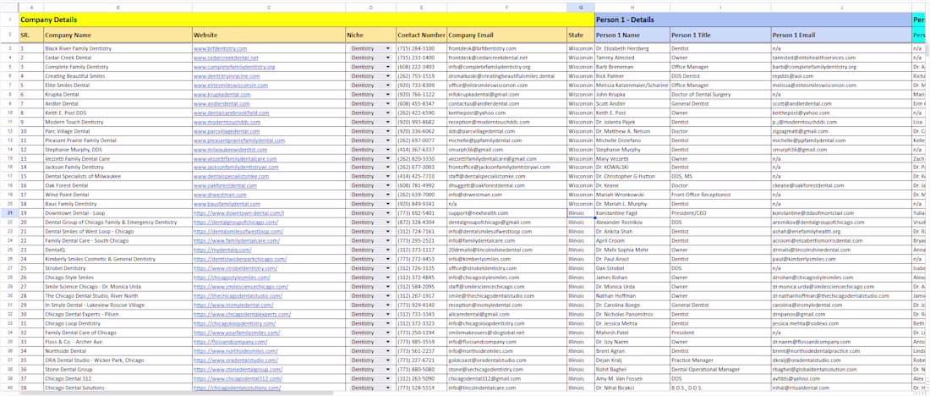Image resolution: width=930 pixels, height=396 pixels.
Task: Click the Person 1 - Details header cell
Action: [753, 19]
